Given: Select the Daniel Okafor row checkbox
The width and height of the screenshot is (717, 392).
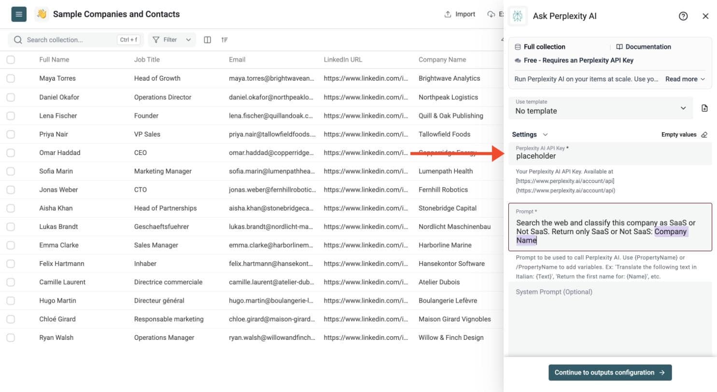Looking at the screenshot, I should (11, 97).
